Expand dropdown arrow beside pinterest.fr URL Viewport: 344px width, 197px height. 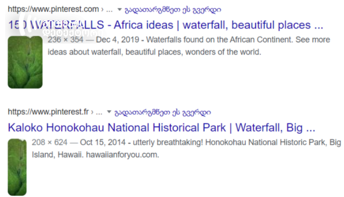coord(109,112)
